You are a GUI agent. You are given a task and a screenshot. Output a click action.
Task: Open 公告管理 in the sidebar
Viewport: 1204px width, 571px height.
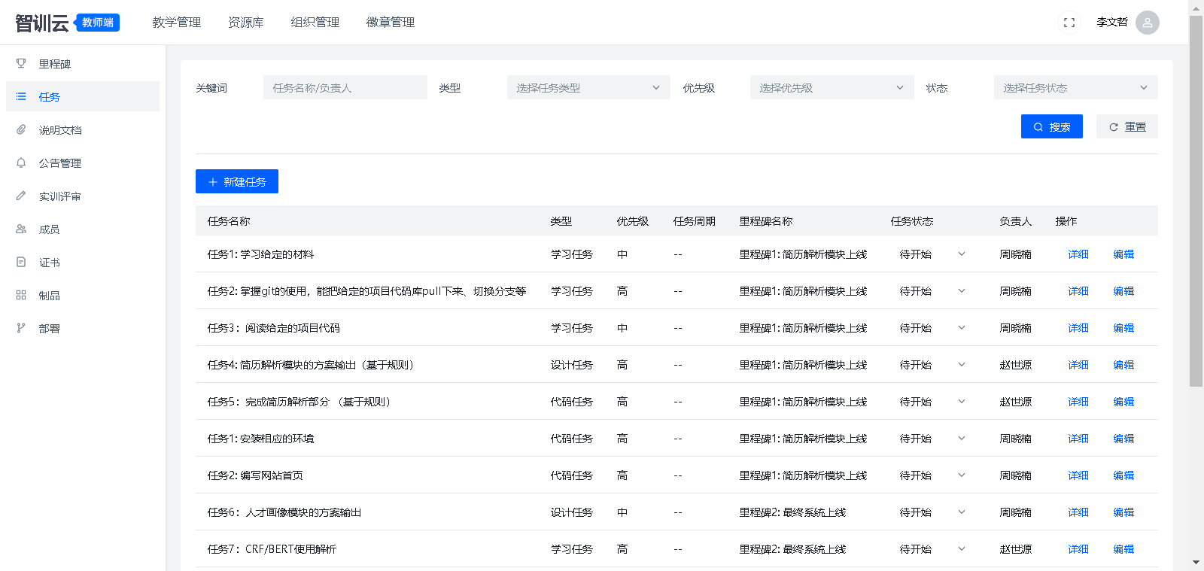[83, 163]
